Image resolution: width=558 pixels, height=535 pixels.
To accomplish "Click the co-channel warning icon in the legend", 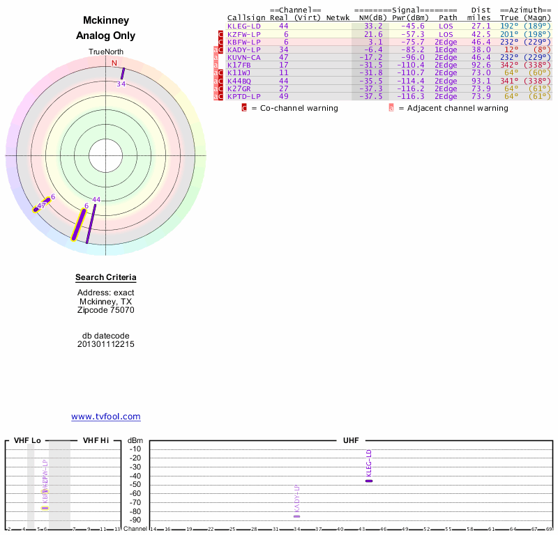I will [x=244, y=108].
